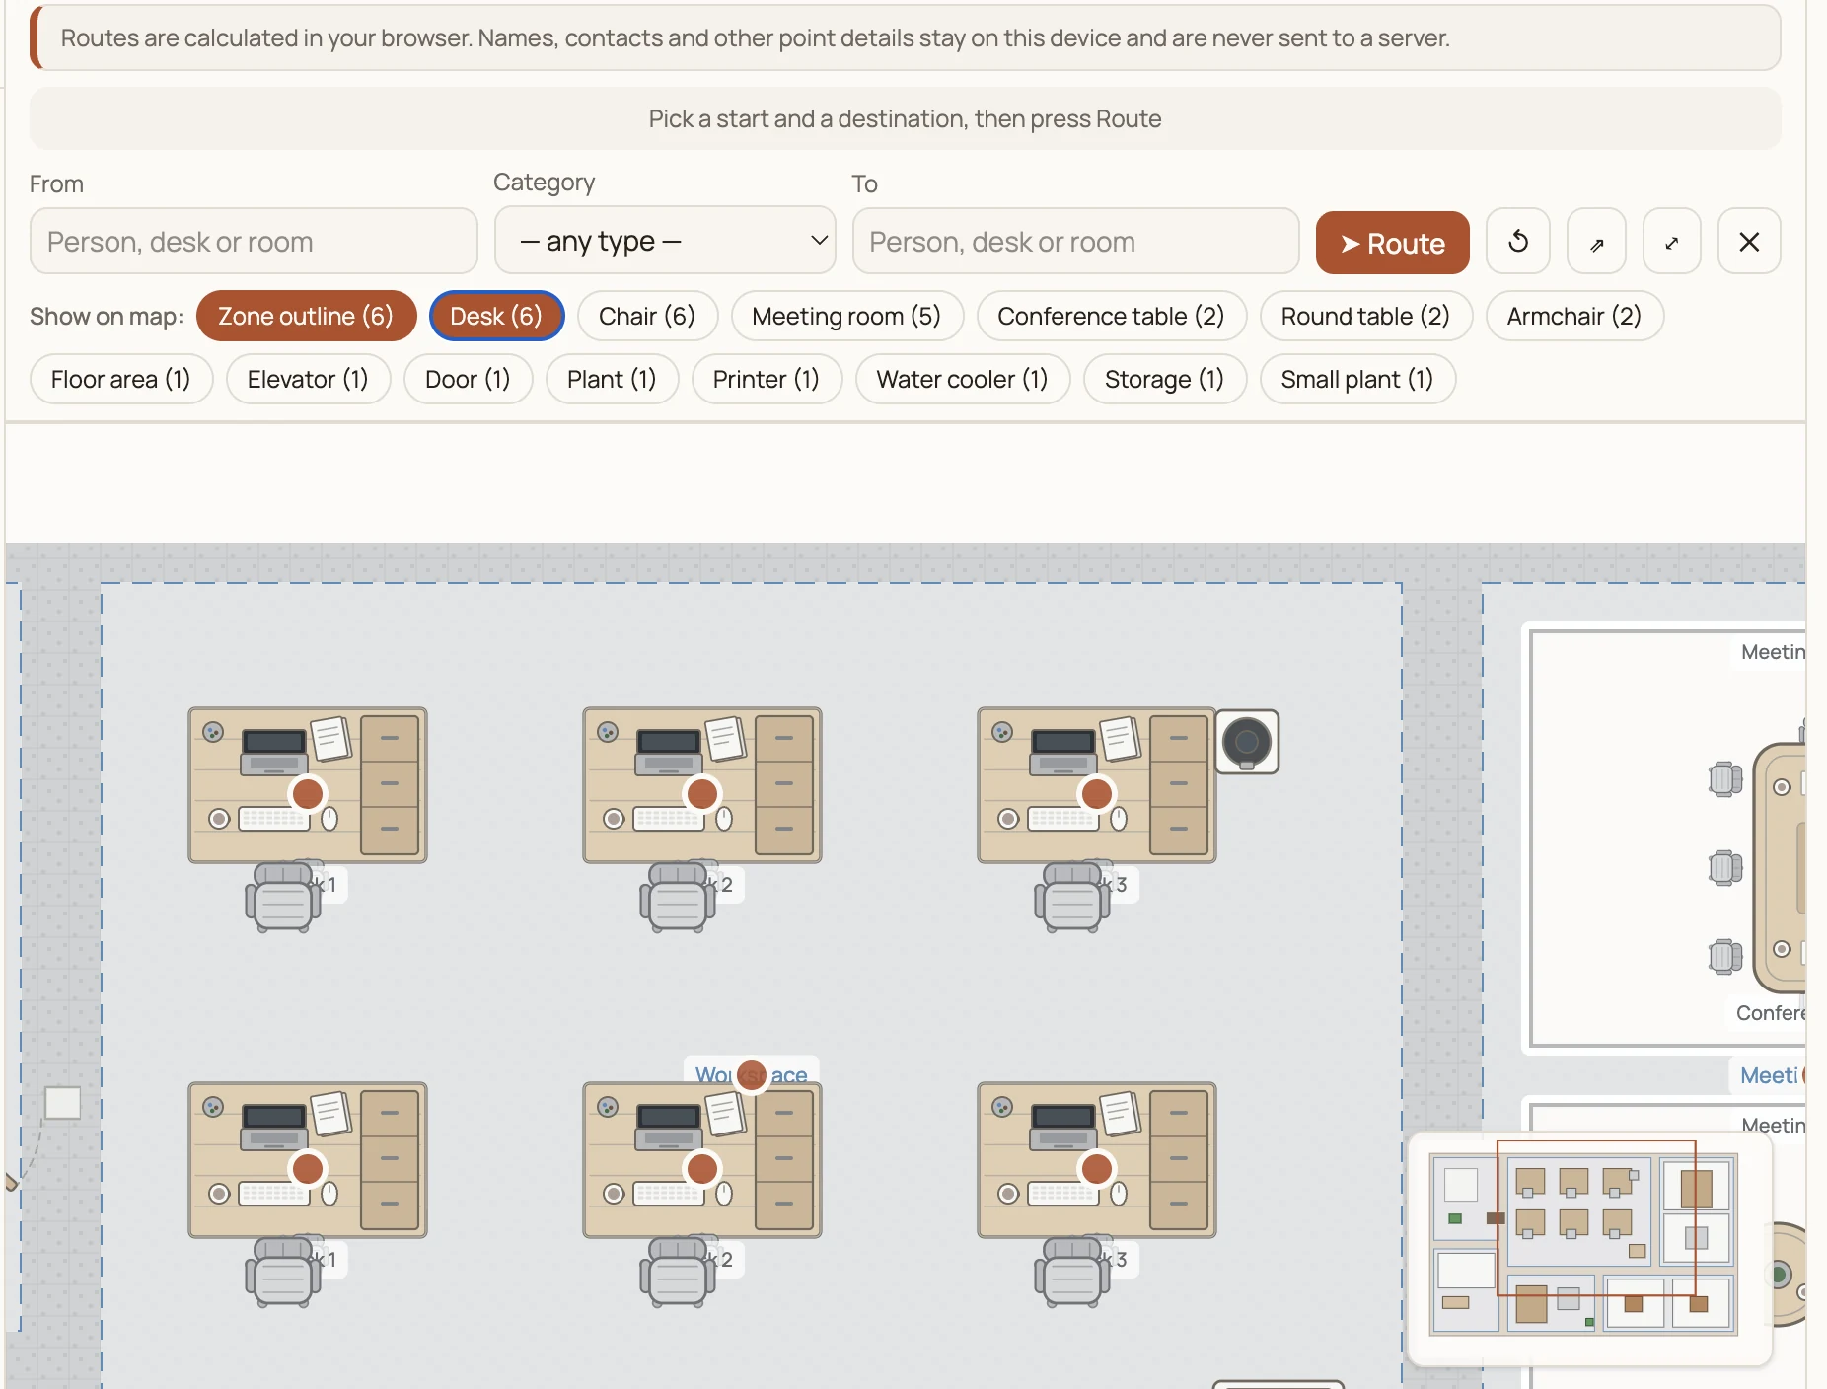The width and height of the screenshot is (1827, 1389).
Task: Click the bottom conference room chair
Action: (x=1725, y=956)
